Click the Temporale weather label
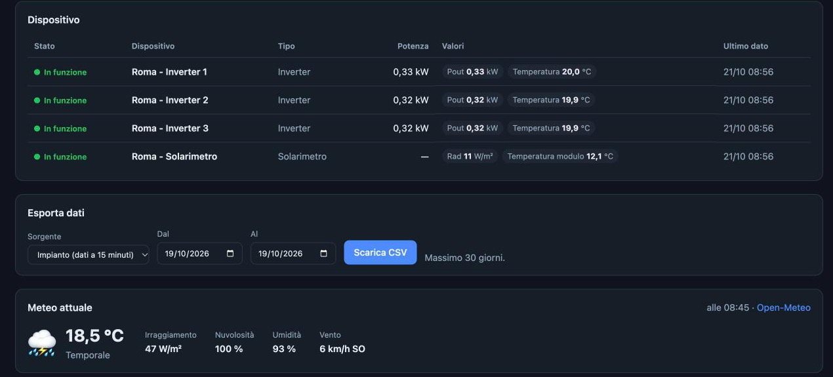Viewport: 833px width, 377px height. [88, 355]
